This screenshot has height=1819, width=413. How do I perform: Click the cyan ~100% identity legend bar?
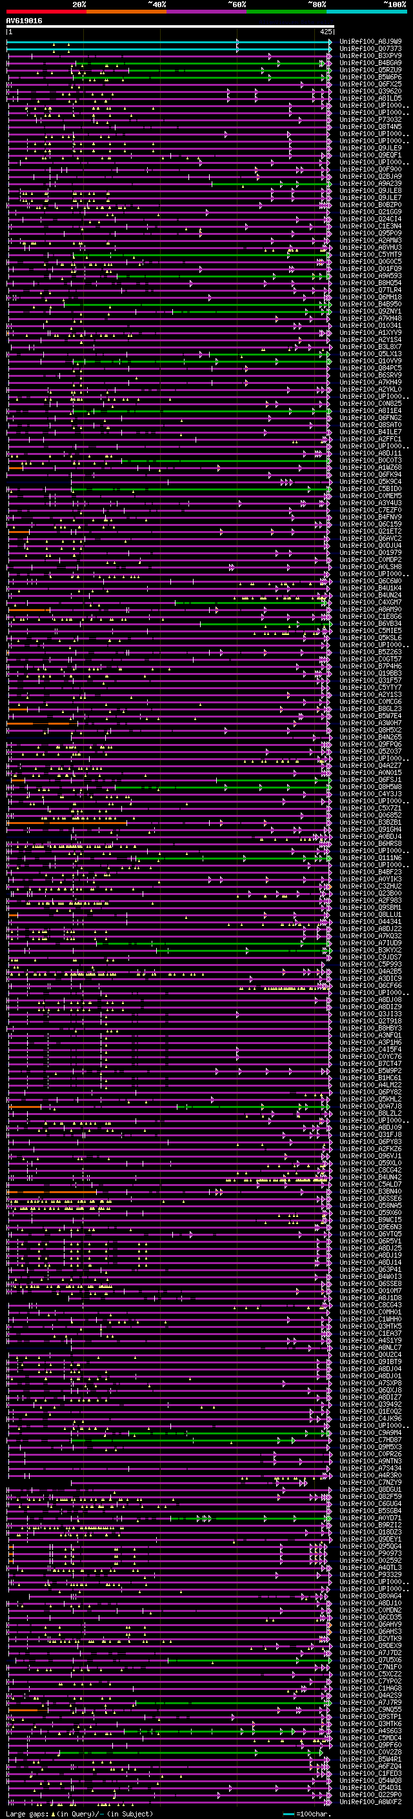367,12
